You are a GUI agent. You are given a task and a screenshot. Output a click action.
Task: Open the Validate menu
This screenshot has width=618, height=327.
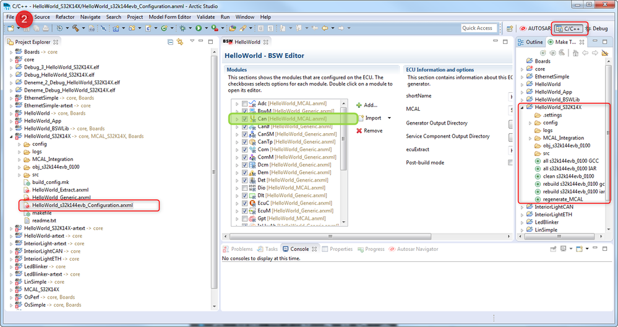click(x=206, y=17)
